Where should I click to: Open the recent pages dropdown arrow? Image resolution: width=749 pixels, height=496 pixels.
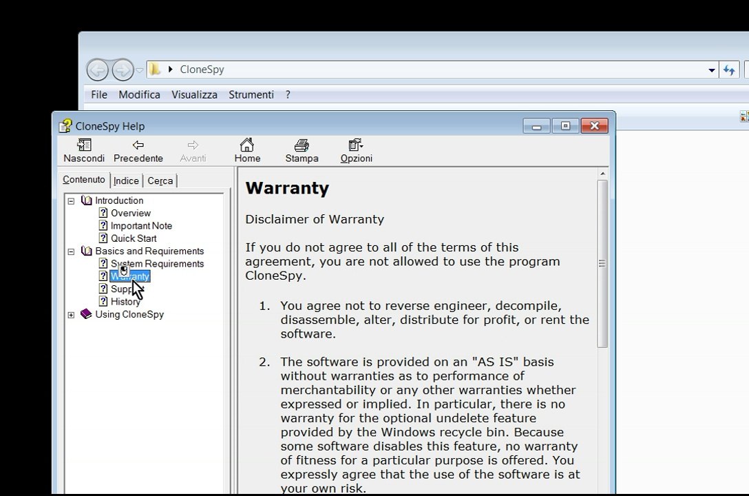(140, 70)
